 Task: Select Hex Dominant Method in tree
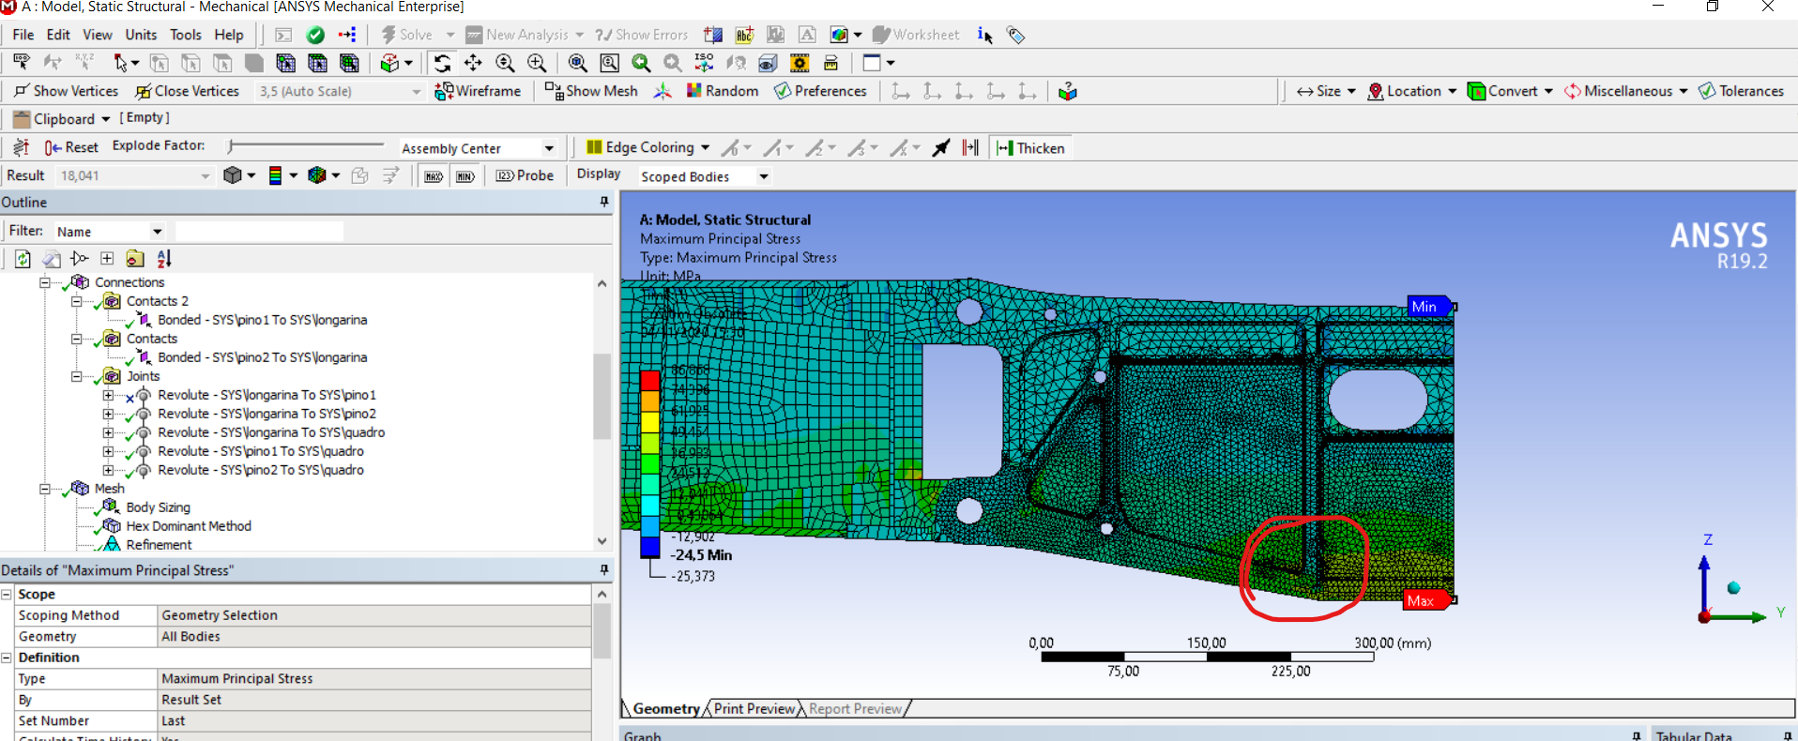189,526
